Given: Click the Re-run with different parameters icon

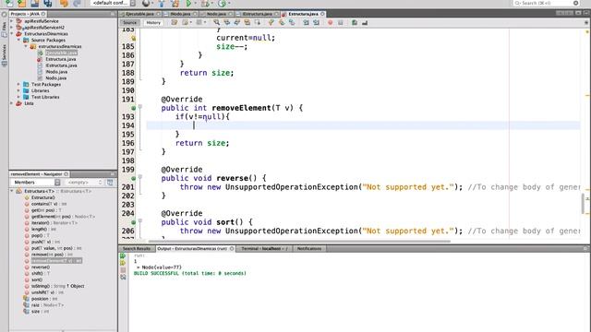Looking at the screenshot, I should tap(123, 263).
